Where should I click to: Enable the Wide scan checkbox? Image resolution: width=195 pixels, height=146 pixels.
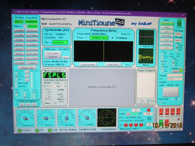(16, 83)
